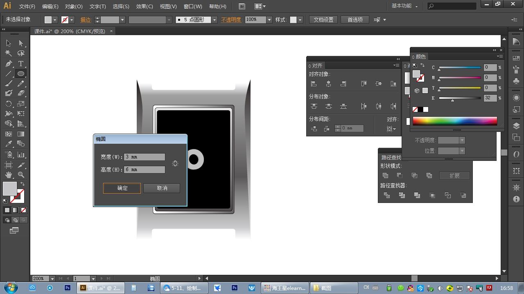Select the Column Graph tool
Image resolution: width=524 pixels, height=294 pixels.
21,155
